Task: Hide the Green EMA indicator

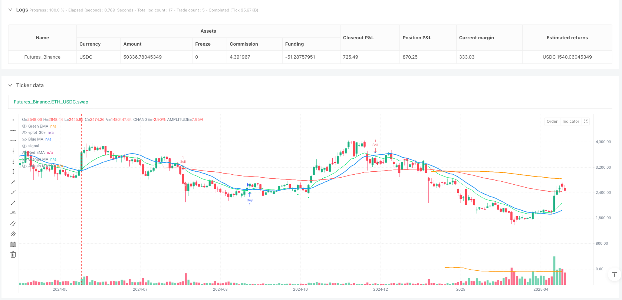Action: tap(24, 126)
